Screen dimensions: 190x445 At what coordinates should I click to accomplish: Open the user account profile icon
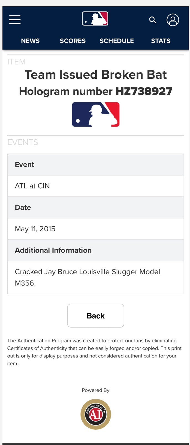[x=173, y=20]
